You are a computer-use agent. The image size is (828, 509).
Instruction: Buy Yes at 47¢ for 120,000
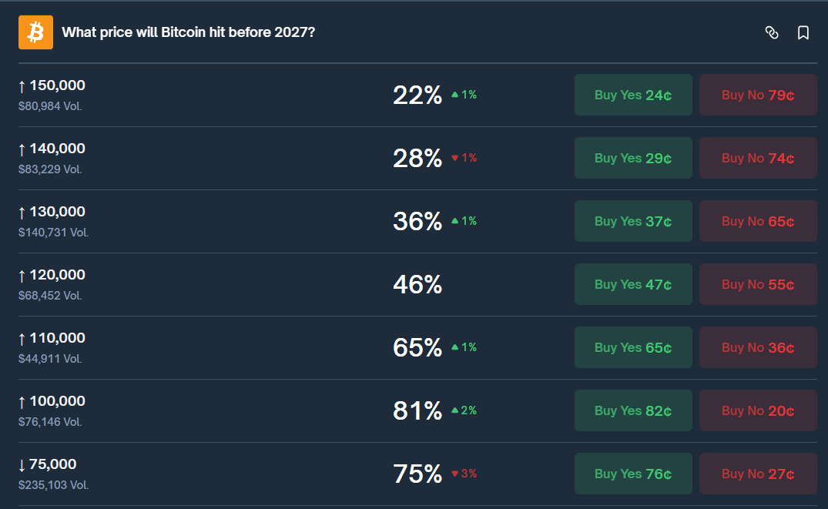click(633, 284)
